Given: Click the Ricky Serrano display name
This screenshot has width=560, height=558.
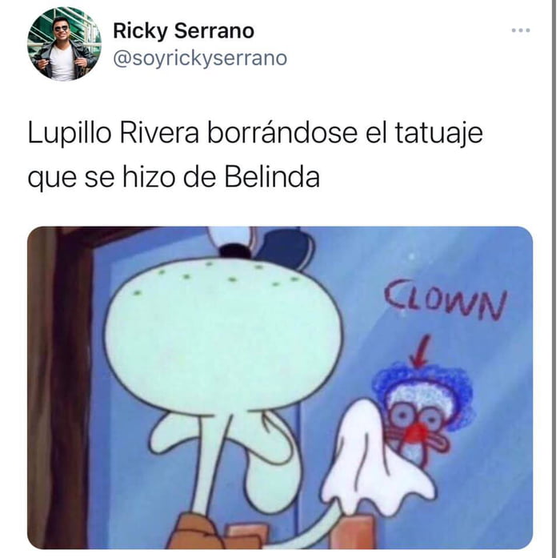Looking at the screenshot, I should click(183, 30).
